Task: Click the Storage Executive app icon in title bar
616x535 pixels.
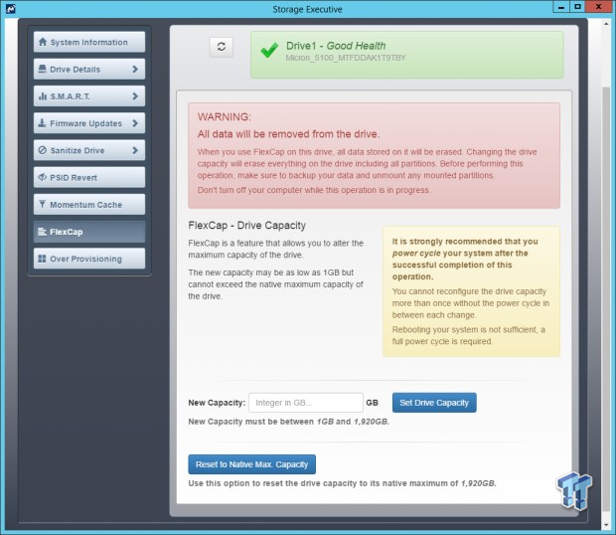Action: coord(11,9)
